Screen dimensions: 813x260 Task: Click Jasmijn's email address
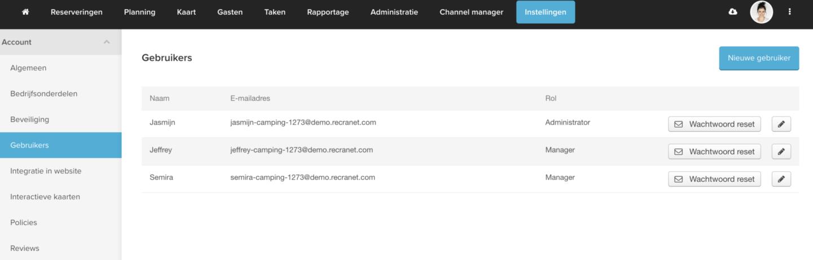coord(303,122)
